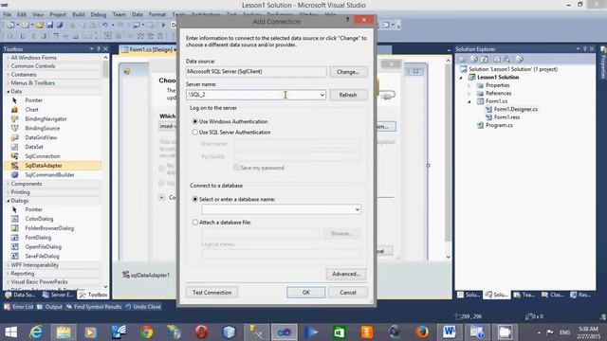Open the File menu
607x341 pixels.
coord(7,14)
